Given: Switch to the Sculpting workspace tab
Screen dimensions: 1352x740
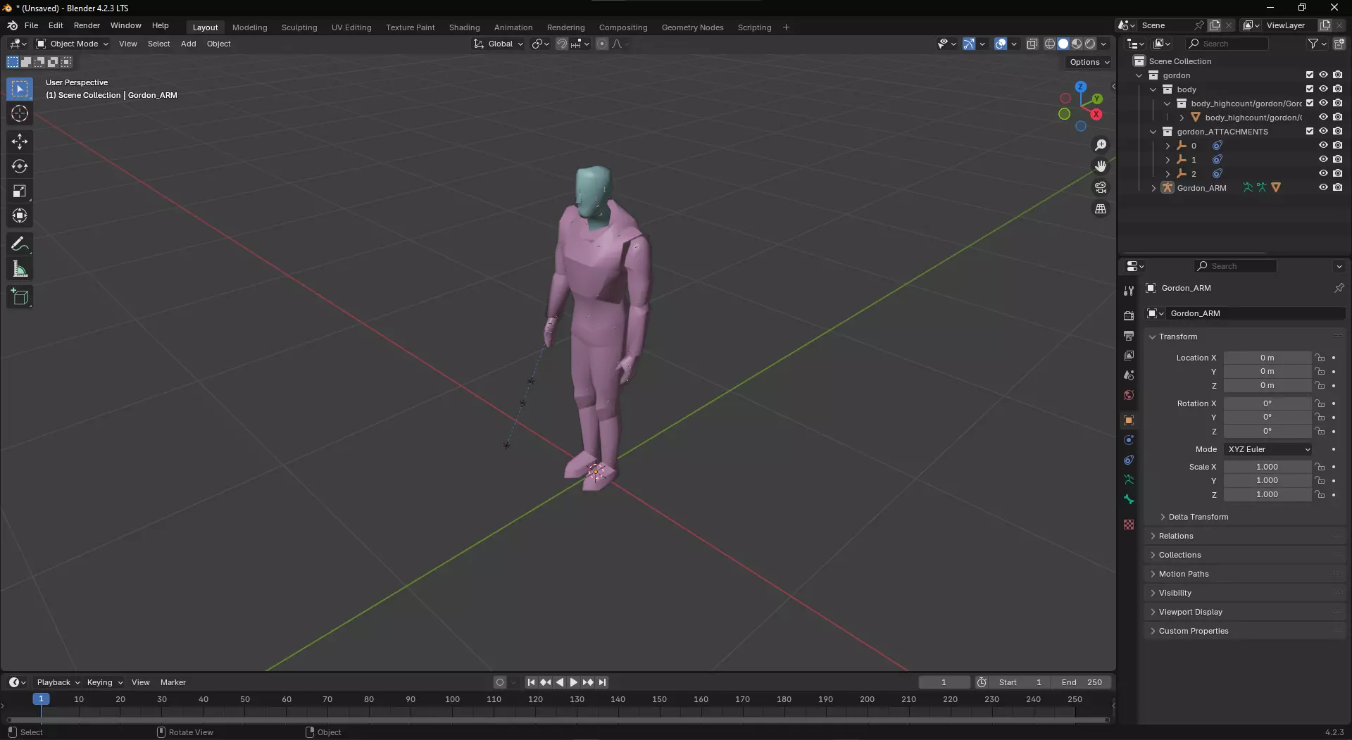Looking at the screenshot, I should pos(299,27).
